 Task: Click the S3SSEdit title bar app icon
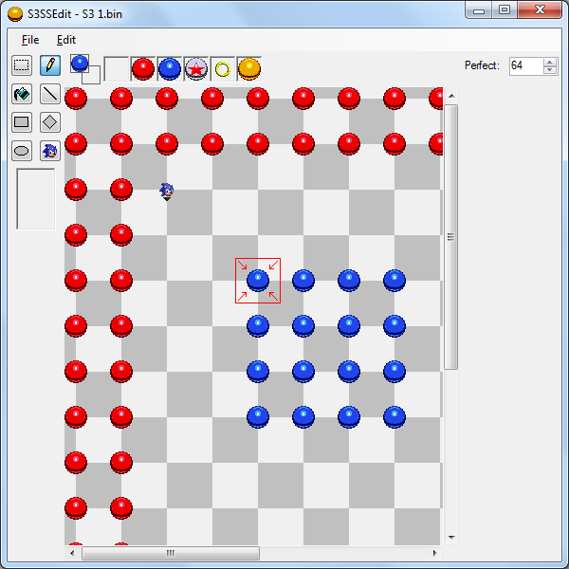point(15,14)
